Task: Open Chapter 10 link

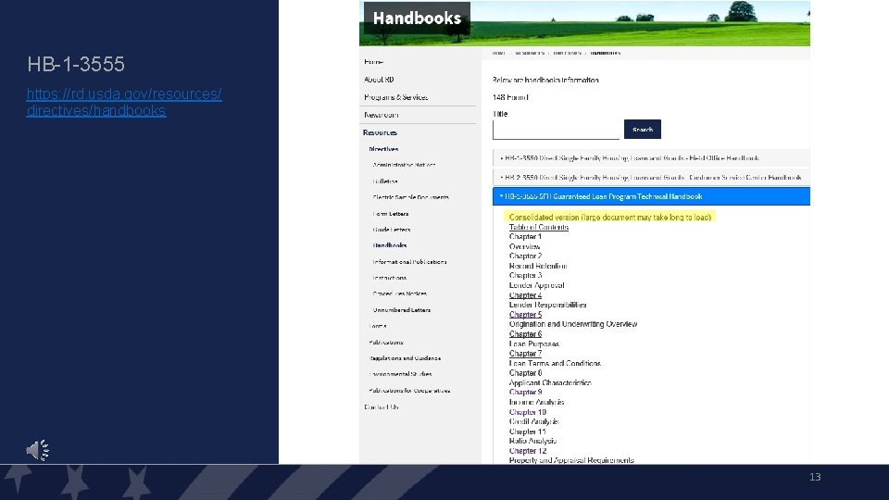Action: coord(527,412)
